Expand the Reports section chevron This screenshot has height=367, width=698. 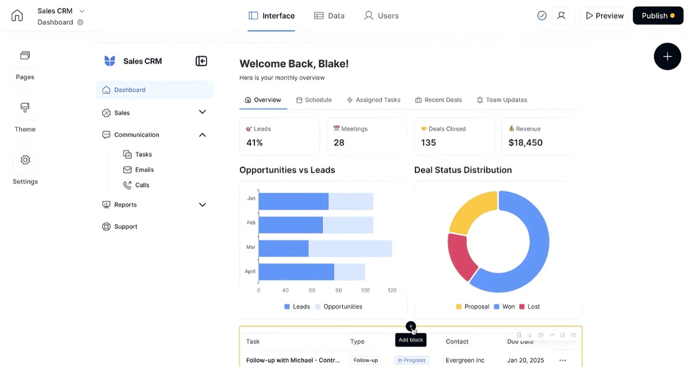point(202,204)
